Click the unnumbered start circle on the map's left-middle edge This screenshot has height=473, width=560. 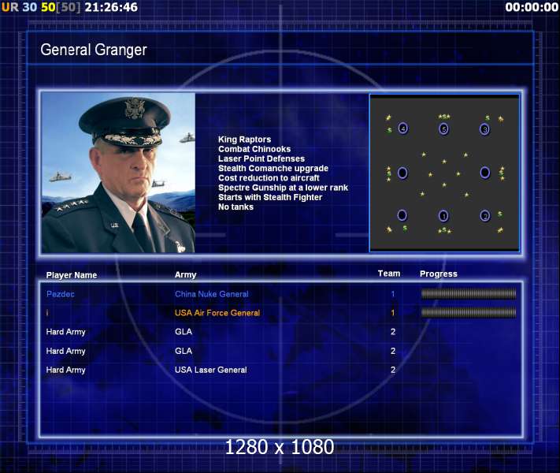[402, 173]
